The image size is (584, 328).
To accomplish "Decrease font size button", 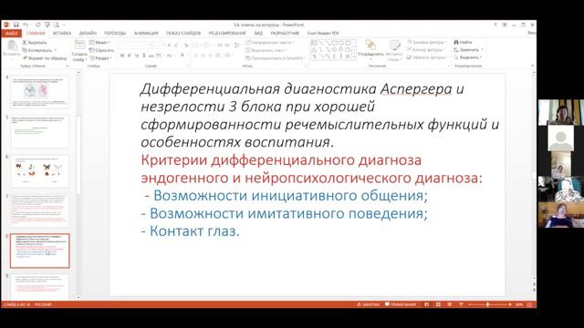I will click(176, 45).
